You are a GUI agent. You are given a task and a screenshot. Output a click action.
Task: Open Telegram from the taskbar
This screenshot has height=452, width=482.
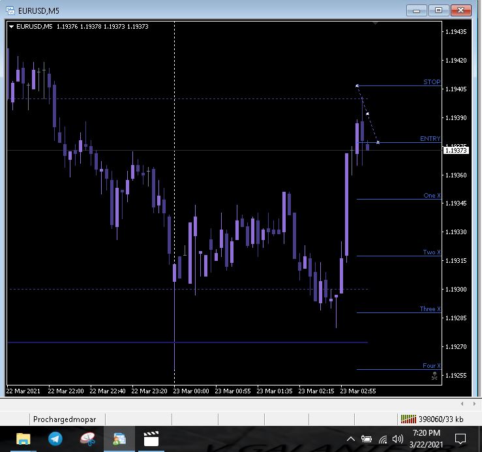click(x=55, y=439)
